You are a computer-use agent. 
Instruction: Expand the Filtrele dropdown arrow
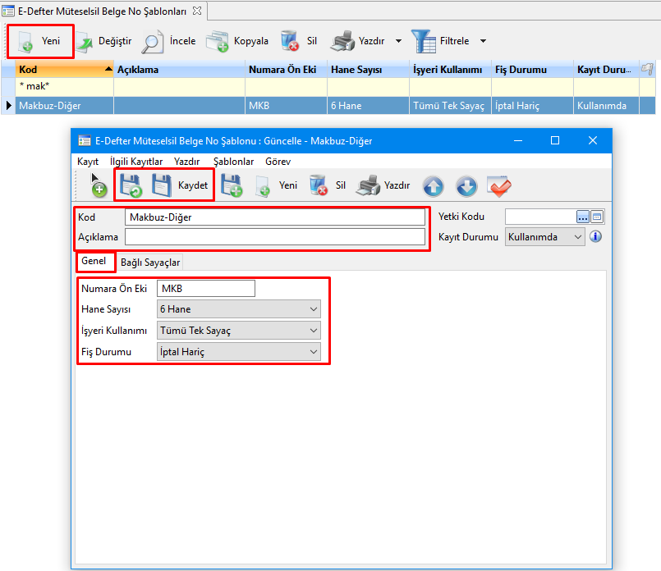[483, 41]
